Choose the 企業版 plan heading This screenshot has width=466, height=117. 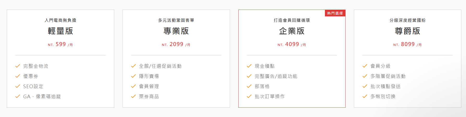[x=292, y=31]
